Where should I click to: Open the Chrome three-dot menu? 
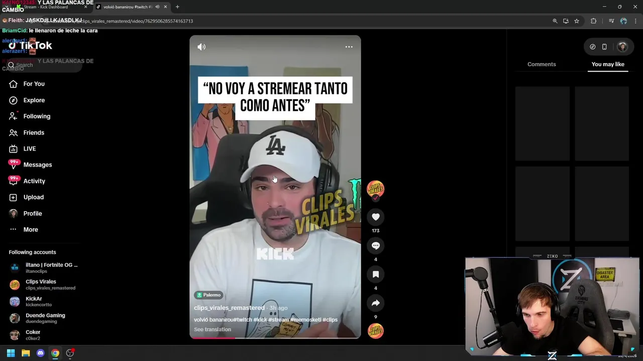point(635,21)
